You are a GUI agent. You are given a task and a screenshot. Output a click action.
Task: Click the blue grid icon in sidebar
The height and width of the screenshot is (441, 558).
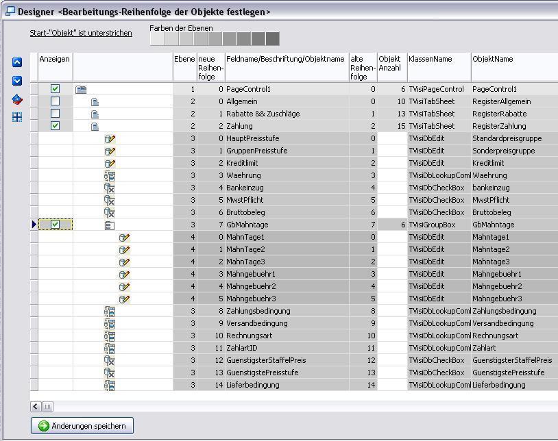tap(17, 117)
